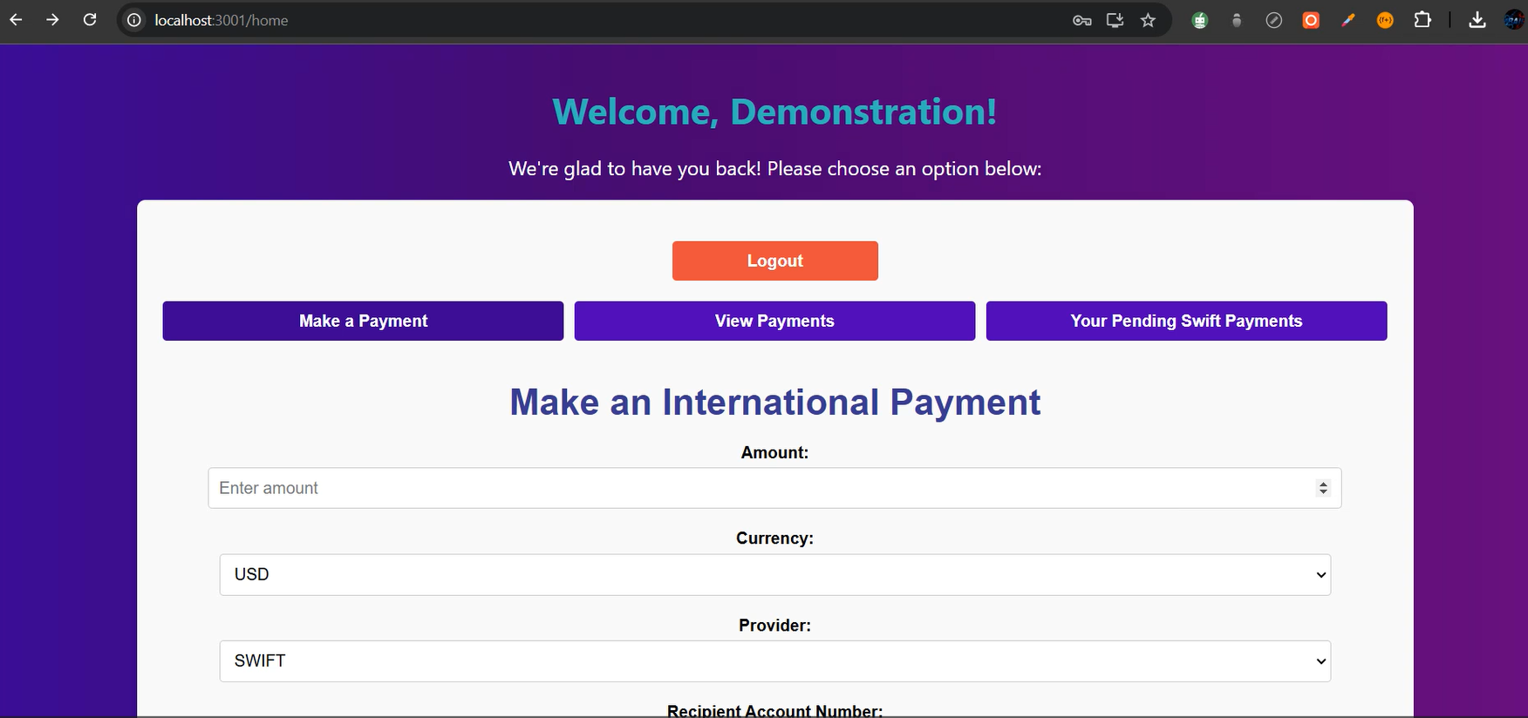Click the Welcome, Demonstration! heading
Viewport: 1528px width, 718px height.
coord(774,112)
